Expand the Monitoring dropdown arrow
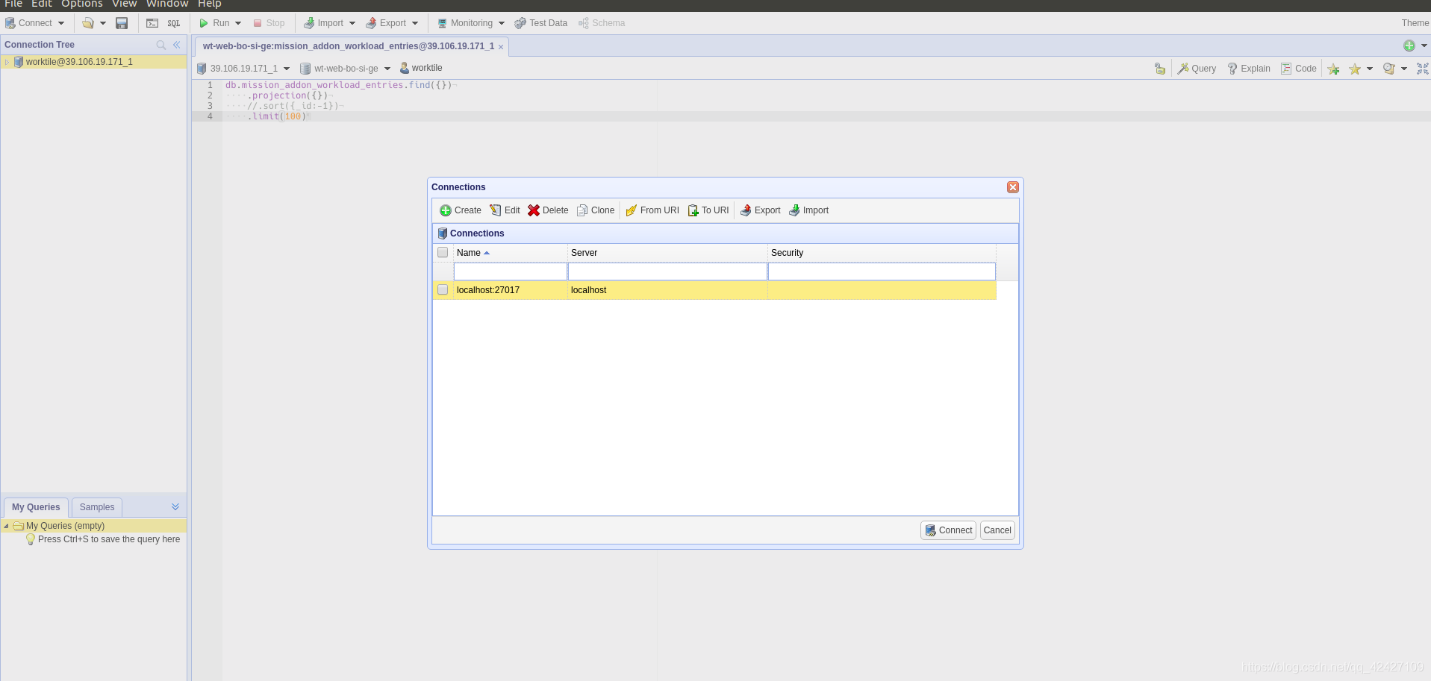The image size is (1431, 681). (502, 23)
